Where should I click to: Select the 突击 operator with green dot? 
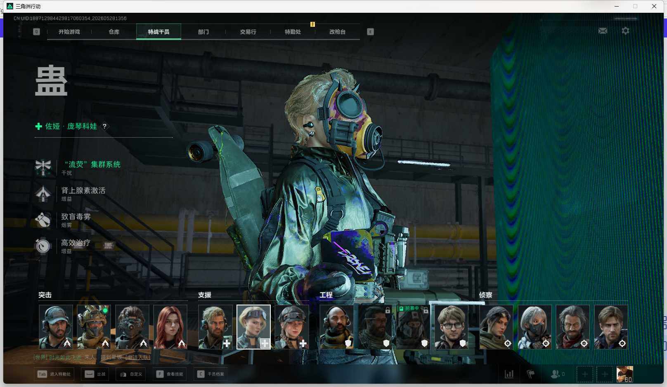click(94, 327)
